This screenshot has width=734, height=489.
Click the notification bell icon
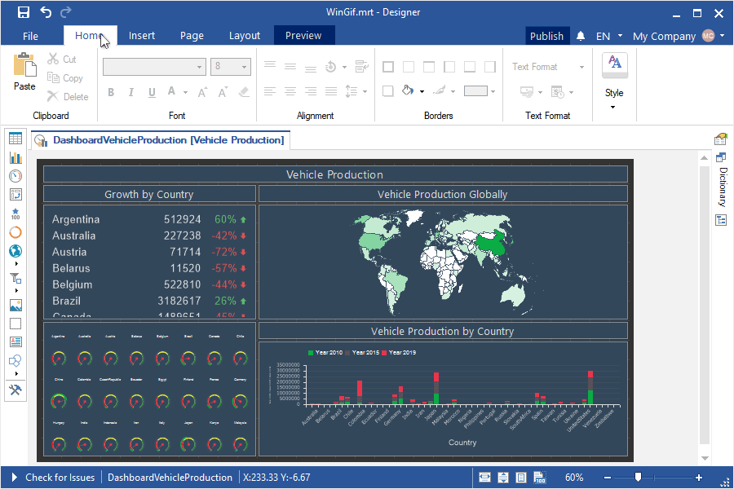tap(581, 36)
